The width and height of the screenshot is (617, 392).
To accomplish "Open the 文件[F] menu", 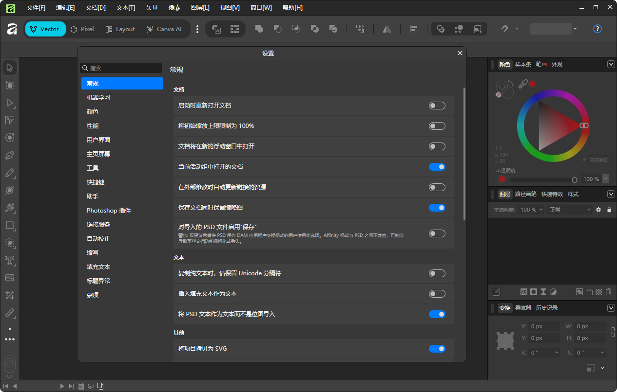I will coord(36,7).
